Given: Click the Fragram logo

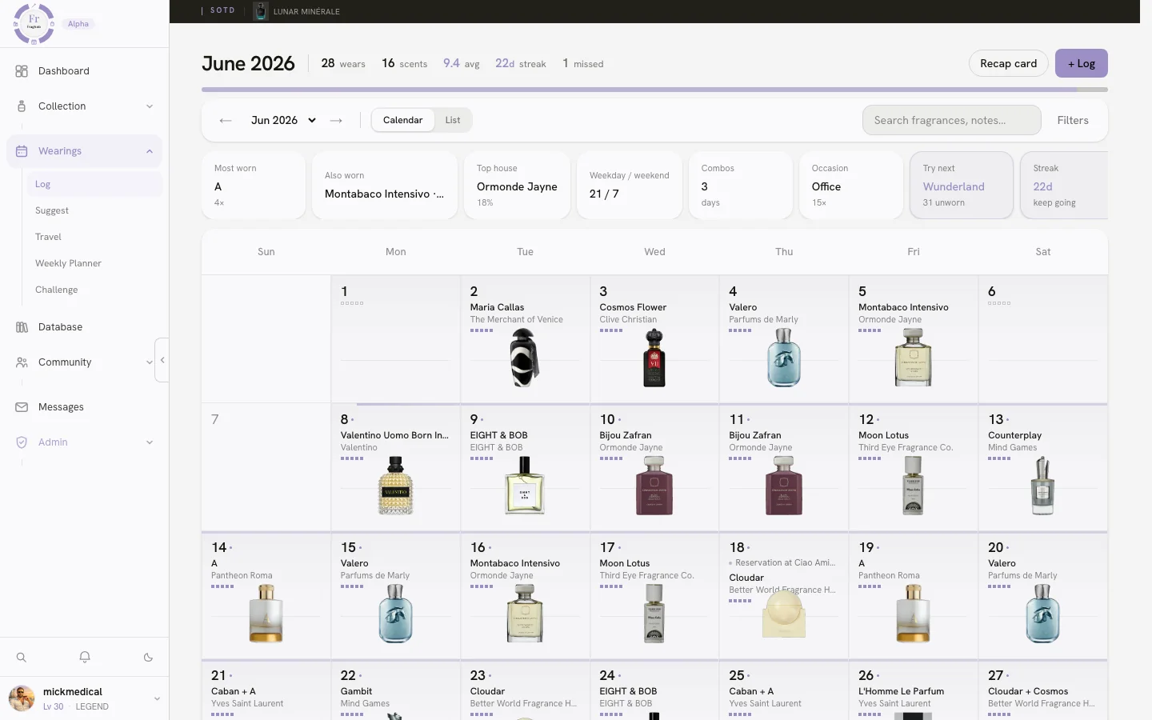Looking at the screenshot, I should (x=34, y=23).
